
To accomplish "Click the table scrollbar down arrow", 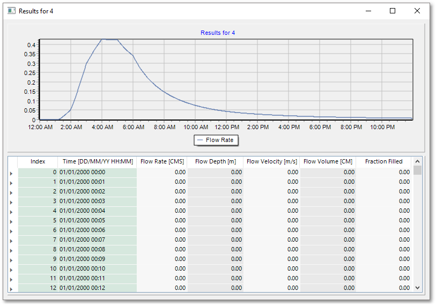I will point(417,288).
